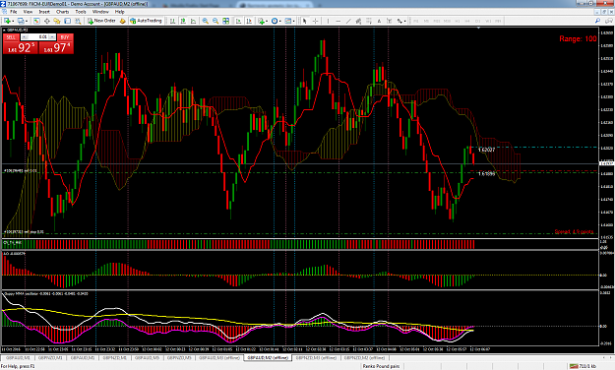This screenshot has height=370, width=615.
Task: Open the Periods clock dropdown
Action: (277, 21)
